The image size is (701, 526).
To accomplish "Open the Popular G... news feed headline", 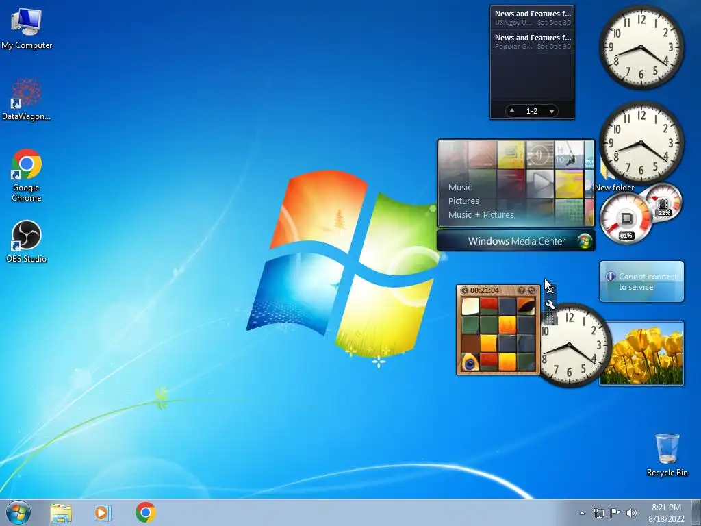I will (533, 42).
